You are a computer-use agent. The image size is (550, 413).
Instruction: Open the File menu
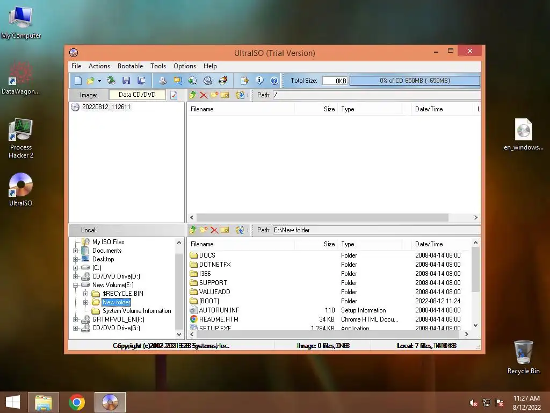76,66
